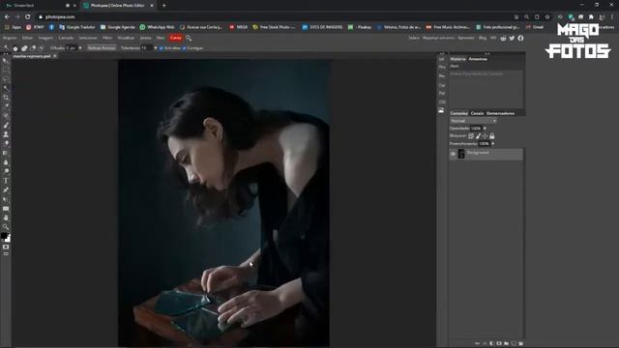
Task: Open the Imagem menu
Action: click(45, 38)
